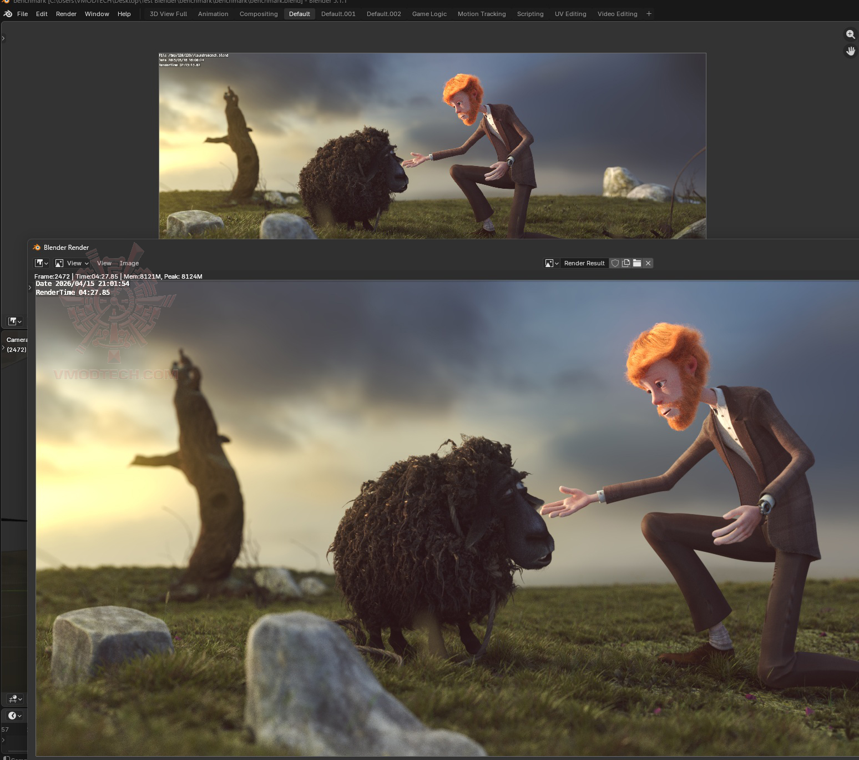Click the 'RenderTime 04:27.85' stamp text
859x760 pixels.
pyautogui.click(x=73, y=293)
